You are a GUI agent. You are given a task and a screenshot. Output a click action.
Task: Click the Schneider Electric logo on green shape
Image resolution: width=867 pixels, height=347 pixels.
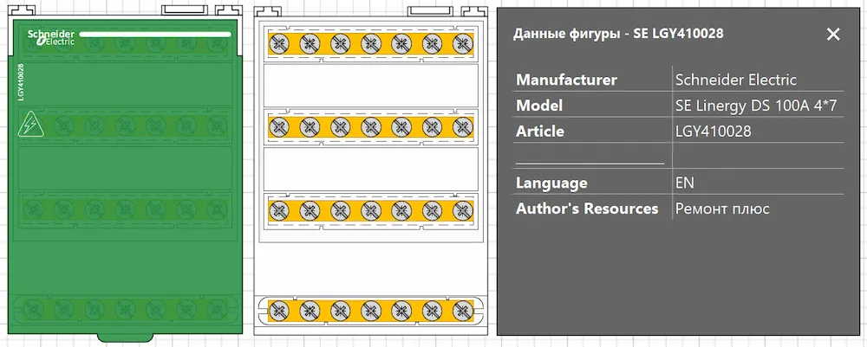click(x=51, y=37)
